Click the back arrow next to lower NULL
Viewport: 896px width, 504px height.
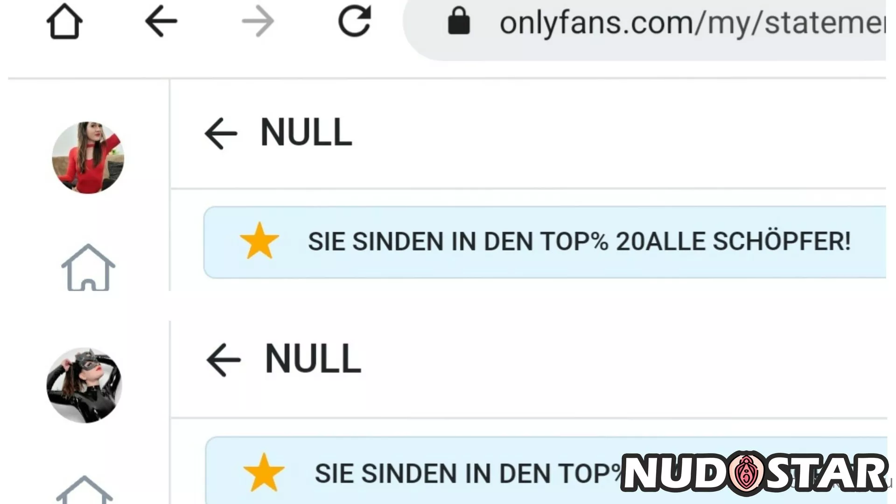tap(224, 360)
